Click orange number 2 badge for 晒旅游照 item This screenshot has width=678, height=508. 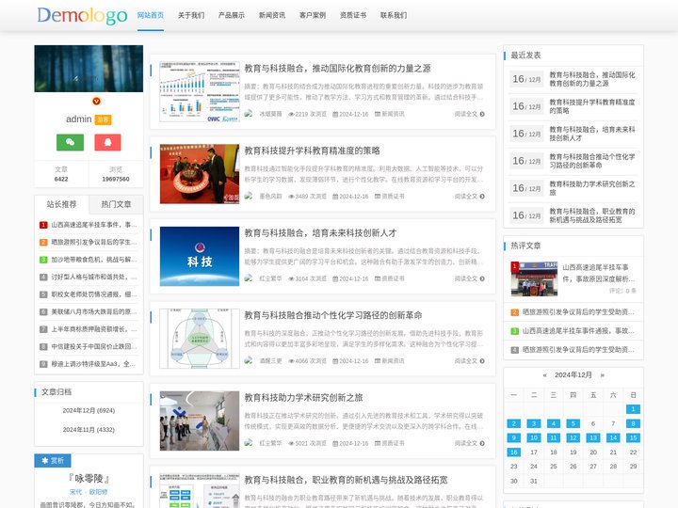pyautogui.click(x=43, y=243)
